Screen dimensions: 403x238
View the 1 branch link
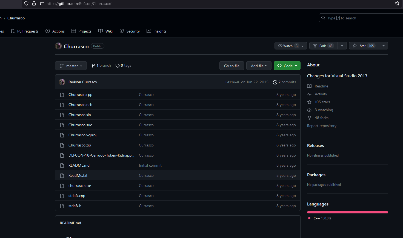coord(101,66)
